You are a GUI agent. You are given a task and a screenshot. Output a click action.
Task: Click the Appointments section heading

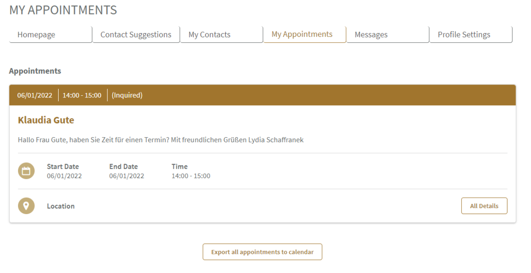35,71
